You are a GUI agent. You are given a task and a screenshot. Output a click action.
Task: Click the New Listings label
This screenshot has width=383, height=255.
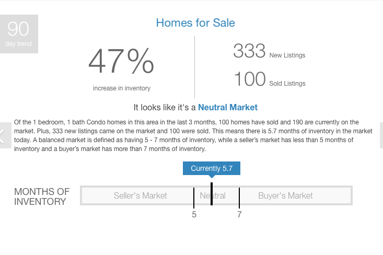coord(287,55)
